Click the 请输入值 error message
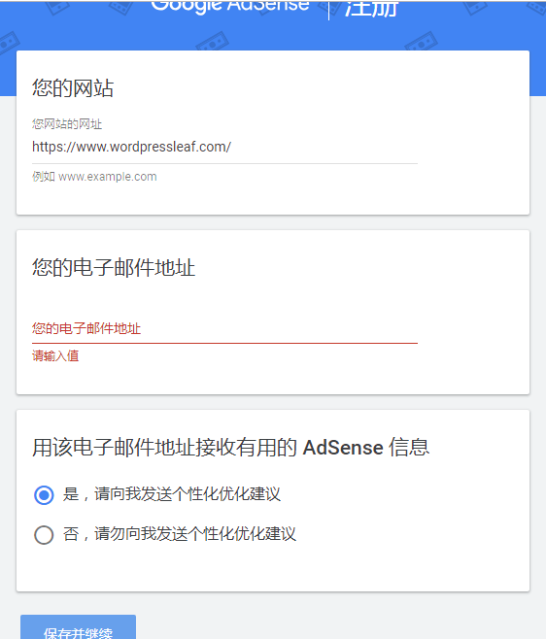 pos(55,355)
